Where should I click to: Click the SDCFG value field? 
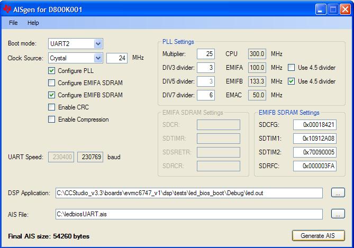point(315,125)
